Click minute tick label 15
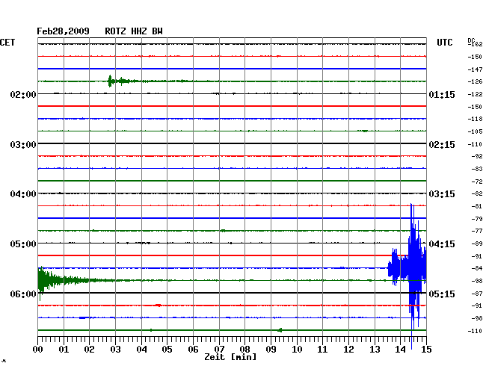Screen dimensions: 486x369 click(x=426, y=350)
